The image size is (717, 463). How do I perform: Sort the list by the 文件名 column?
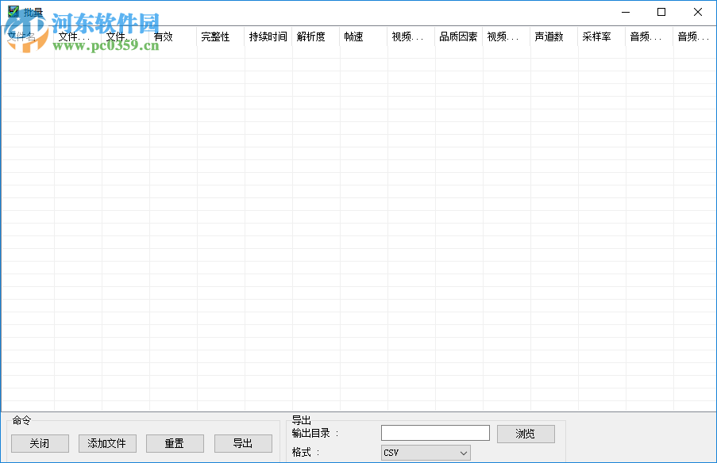point(20,36)
